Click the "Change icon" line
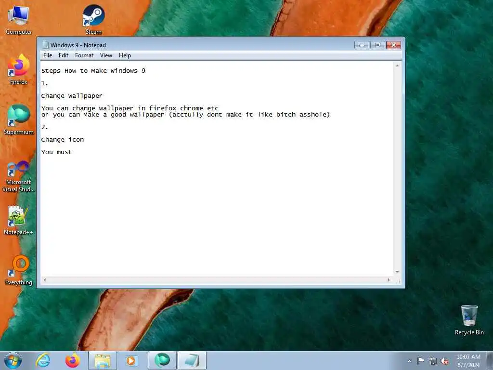 coord(63,140)
